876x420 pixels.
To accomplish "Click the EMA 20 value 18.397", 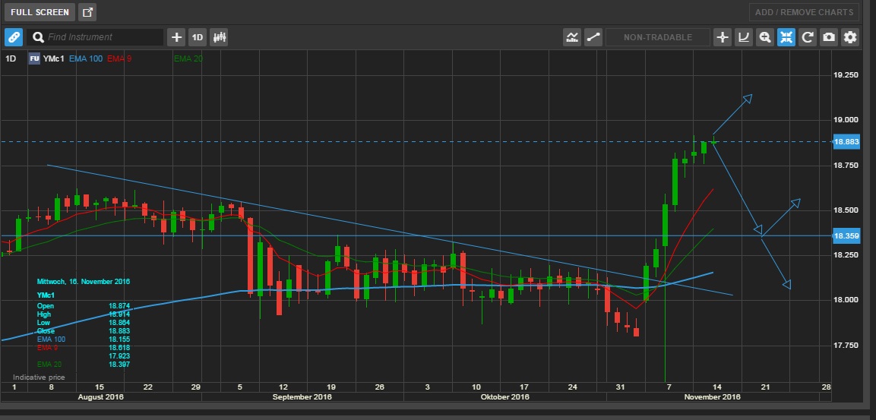I will click(x=119, y=364).
